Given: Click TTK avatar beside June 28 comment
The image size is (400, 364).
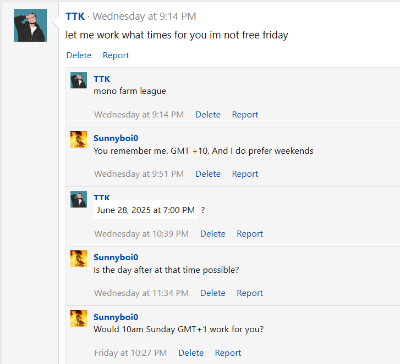Looking at the screenshot, I should tap(79, 199).
